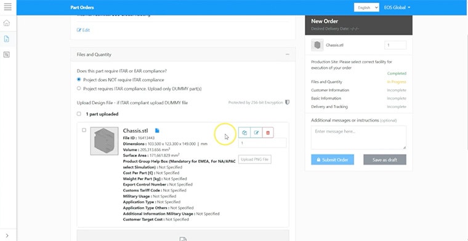This screenshot has width=468, height=241.
Task: Click the Chassis.stl file name heading
Action: point(135,130)
